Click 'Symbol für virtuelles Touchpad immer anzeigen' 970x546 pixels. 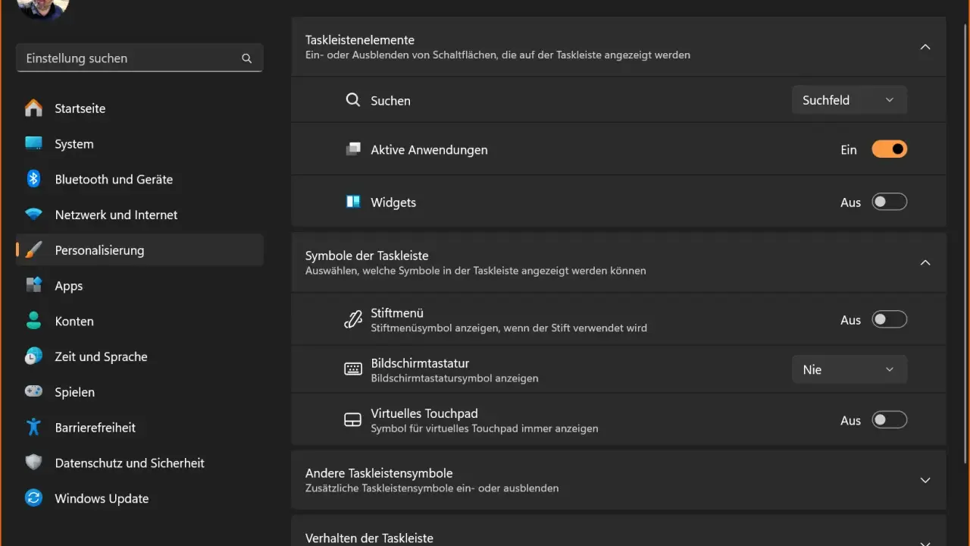[x=484, y=428]
